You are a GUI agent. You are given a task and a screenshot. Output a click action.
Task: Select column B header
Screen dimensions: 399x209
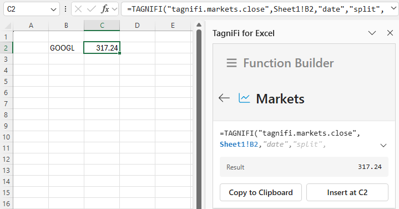(x=66, y=26)
